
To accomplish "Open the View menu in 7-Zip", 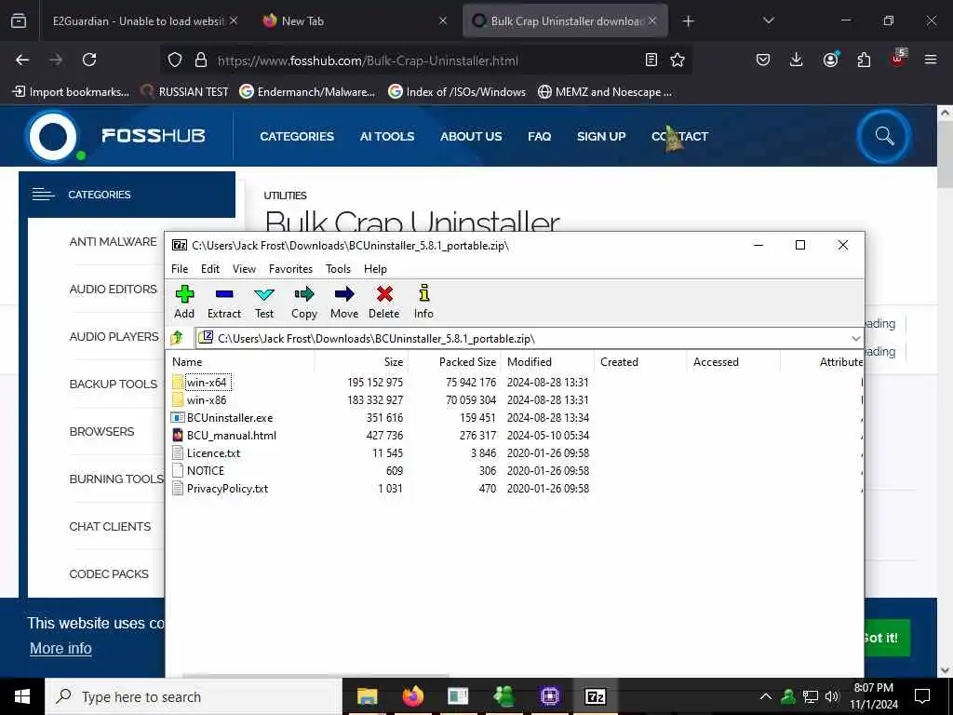I will (245, 269).
